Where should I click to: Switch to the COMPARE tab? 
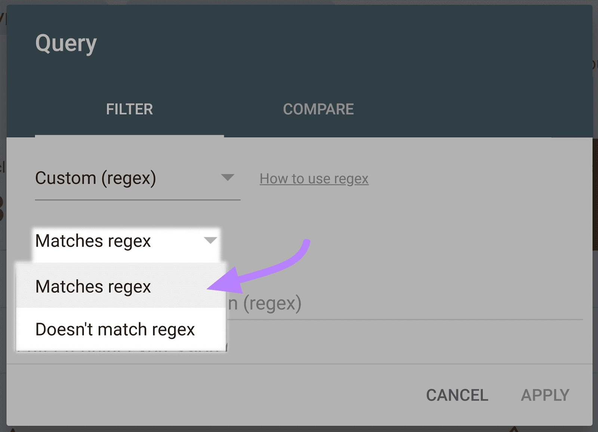point(318,109)
